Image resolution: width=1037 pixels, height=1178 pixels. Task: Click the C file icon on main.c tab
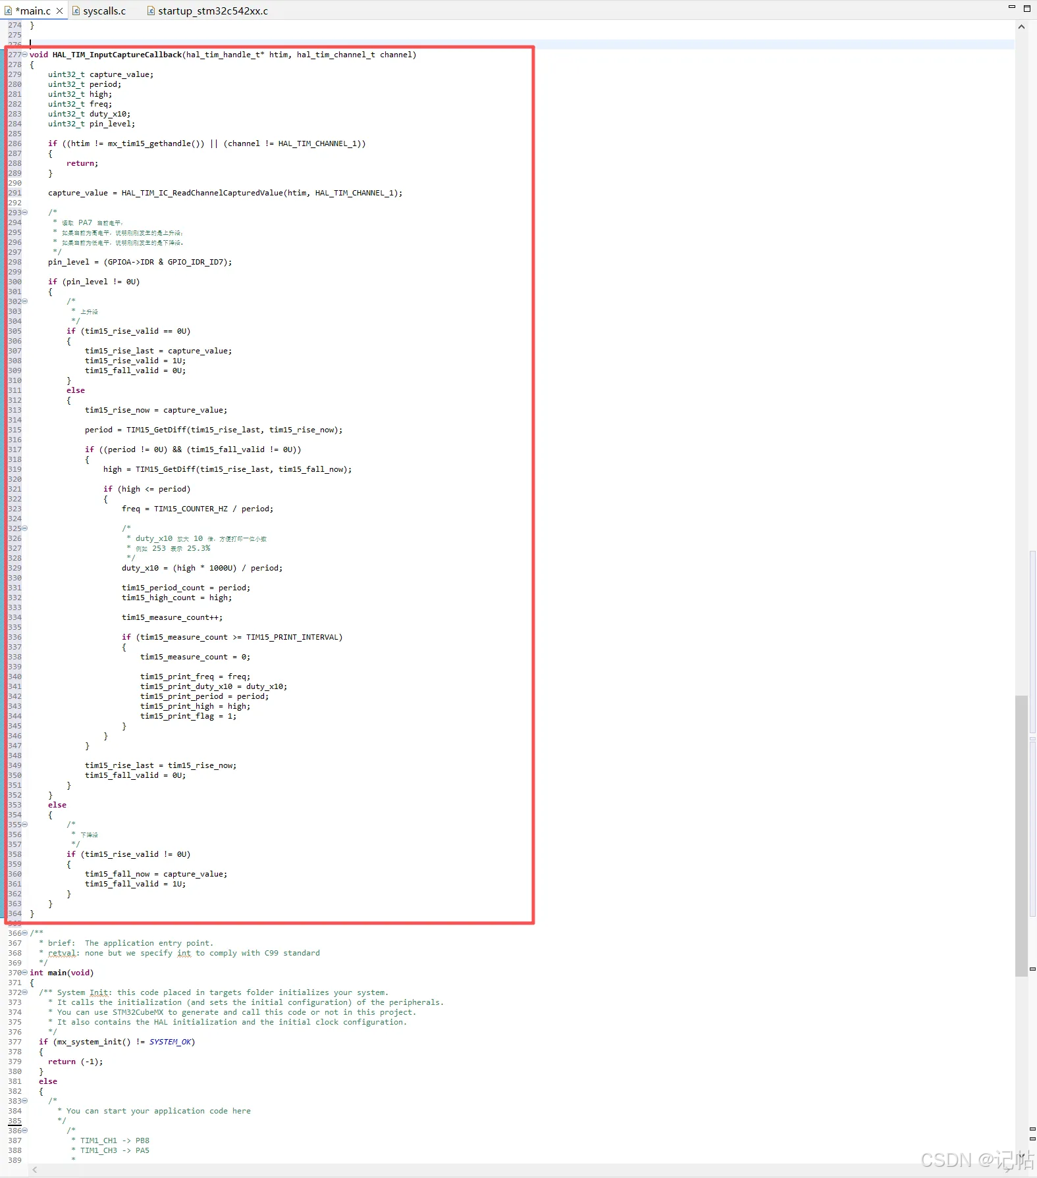tap(8, 11)
